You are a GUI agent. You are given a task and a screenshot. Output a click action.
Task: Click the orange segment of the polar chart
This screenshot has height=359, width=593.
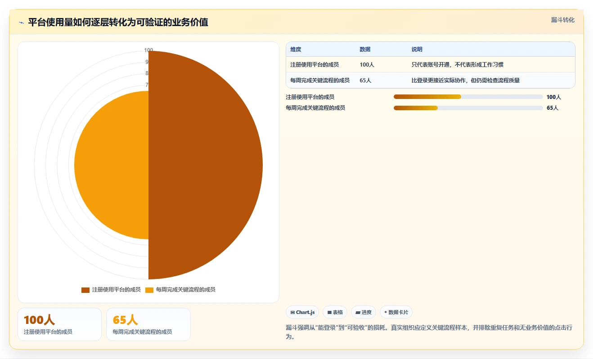(x=112, y=165)
